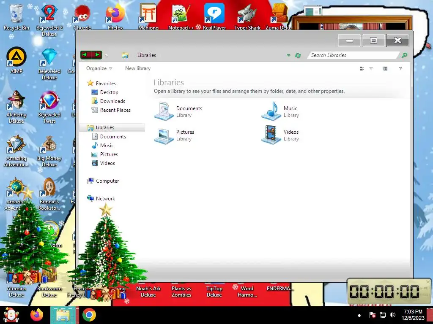Select the Music library icon in main pane

271,111
